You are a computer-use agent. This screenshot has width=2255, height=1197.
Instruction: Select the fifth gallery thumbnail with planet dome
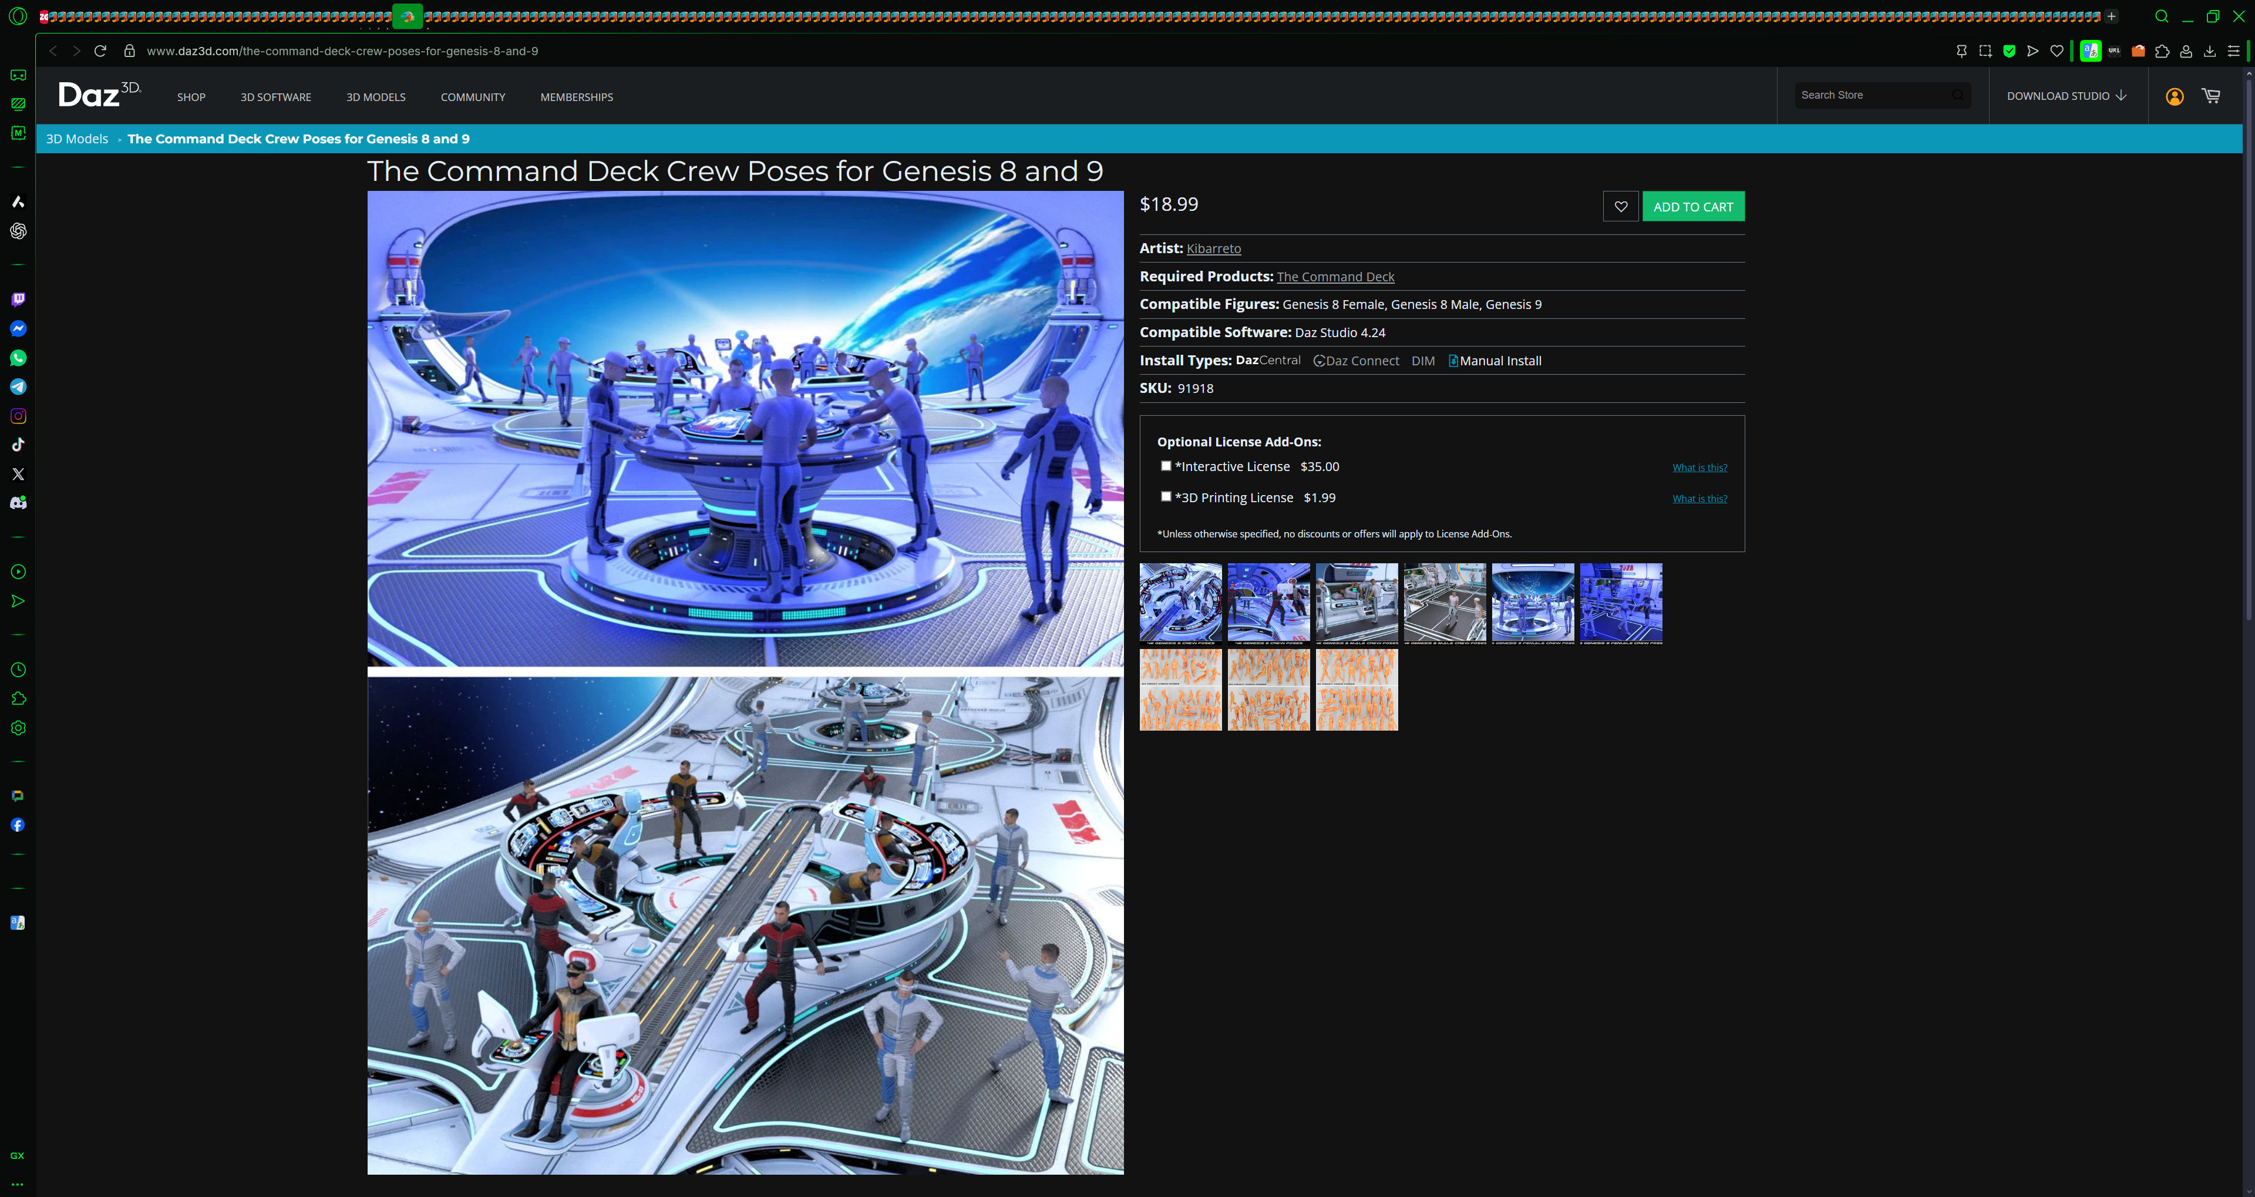pos(1532,603)
